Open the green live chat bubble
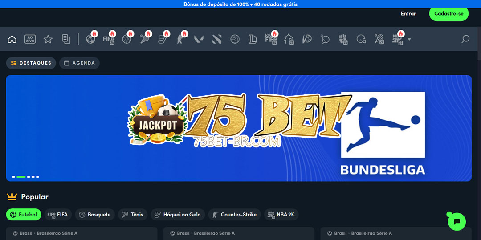 pos(457,221)
